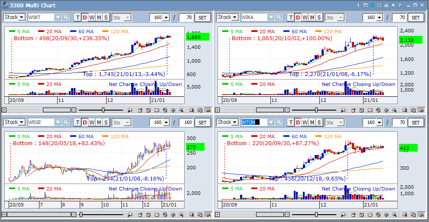
Task: Open the 160 count dropdown on WTON chart
Action: click(380, 122)
